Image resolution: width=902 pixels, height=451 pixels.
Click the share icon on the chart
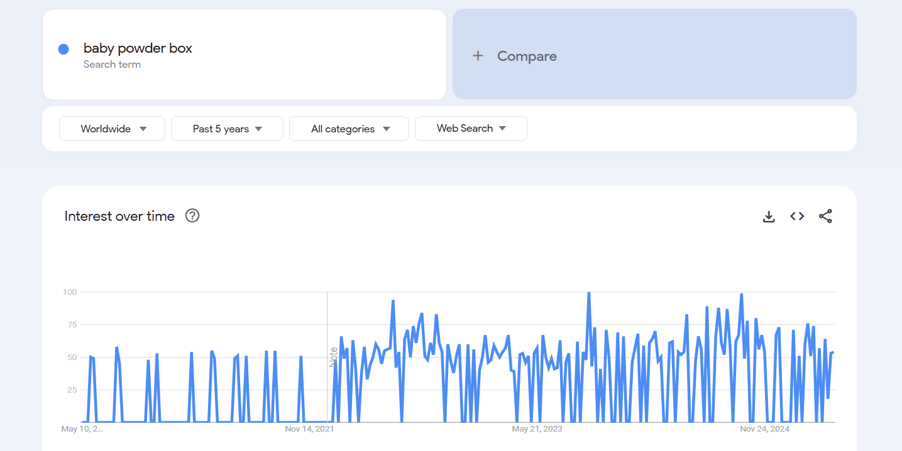[825, 216]
